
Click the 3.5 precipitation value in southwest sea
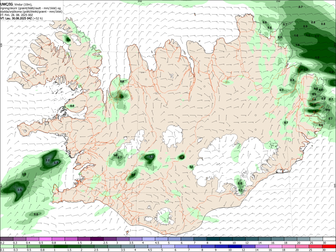point(19,190)
